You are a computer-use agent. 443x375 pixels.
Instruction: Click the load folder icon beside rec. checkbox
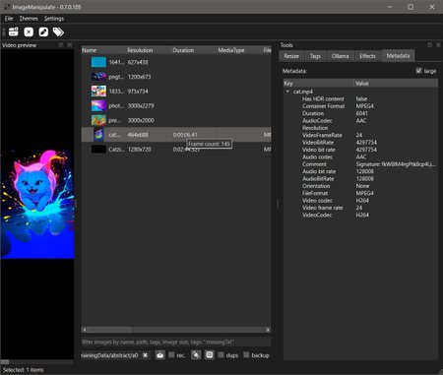160,355
